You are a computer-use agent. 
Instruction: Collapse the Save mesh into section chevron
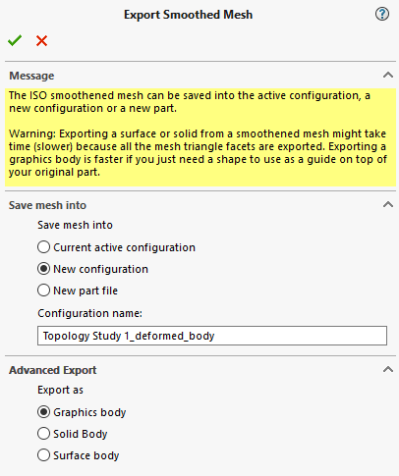388,205
